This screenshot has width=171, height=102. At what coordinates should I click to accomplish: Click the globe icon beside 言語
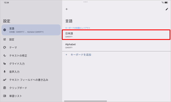point(5,30)
